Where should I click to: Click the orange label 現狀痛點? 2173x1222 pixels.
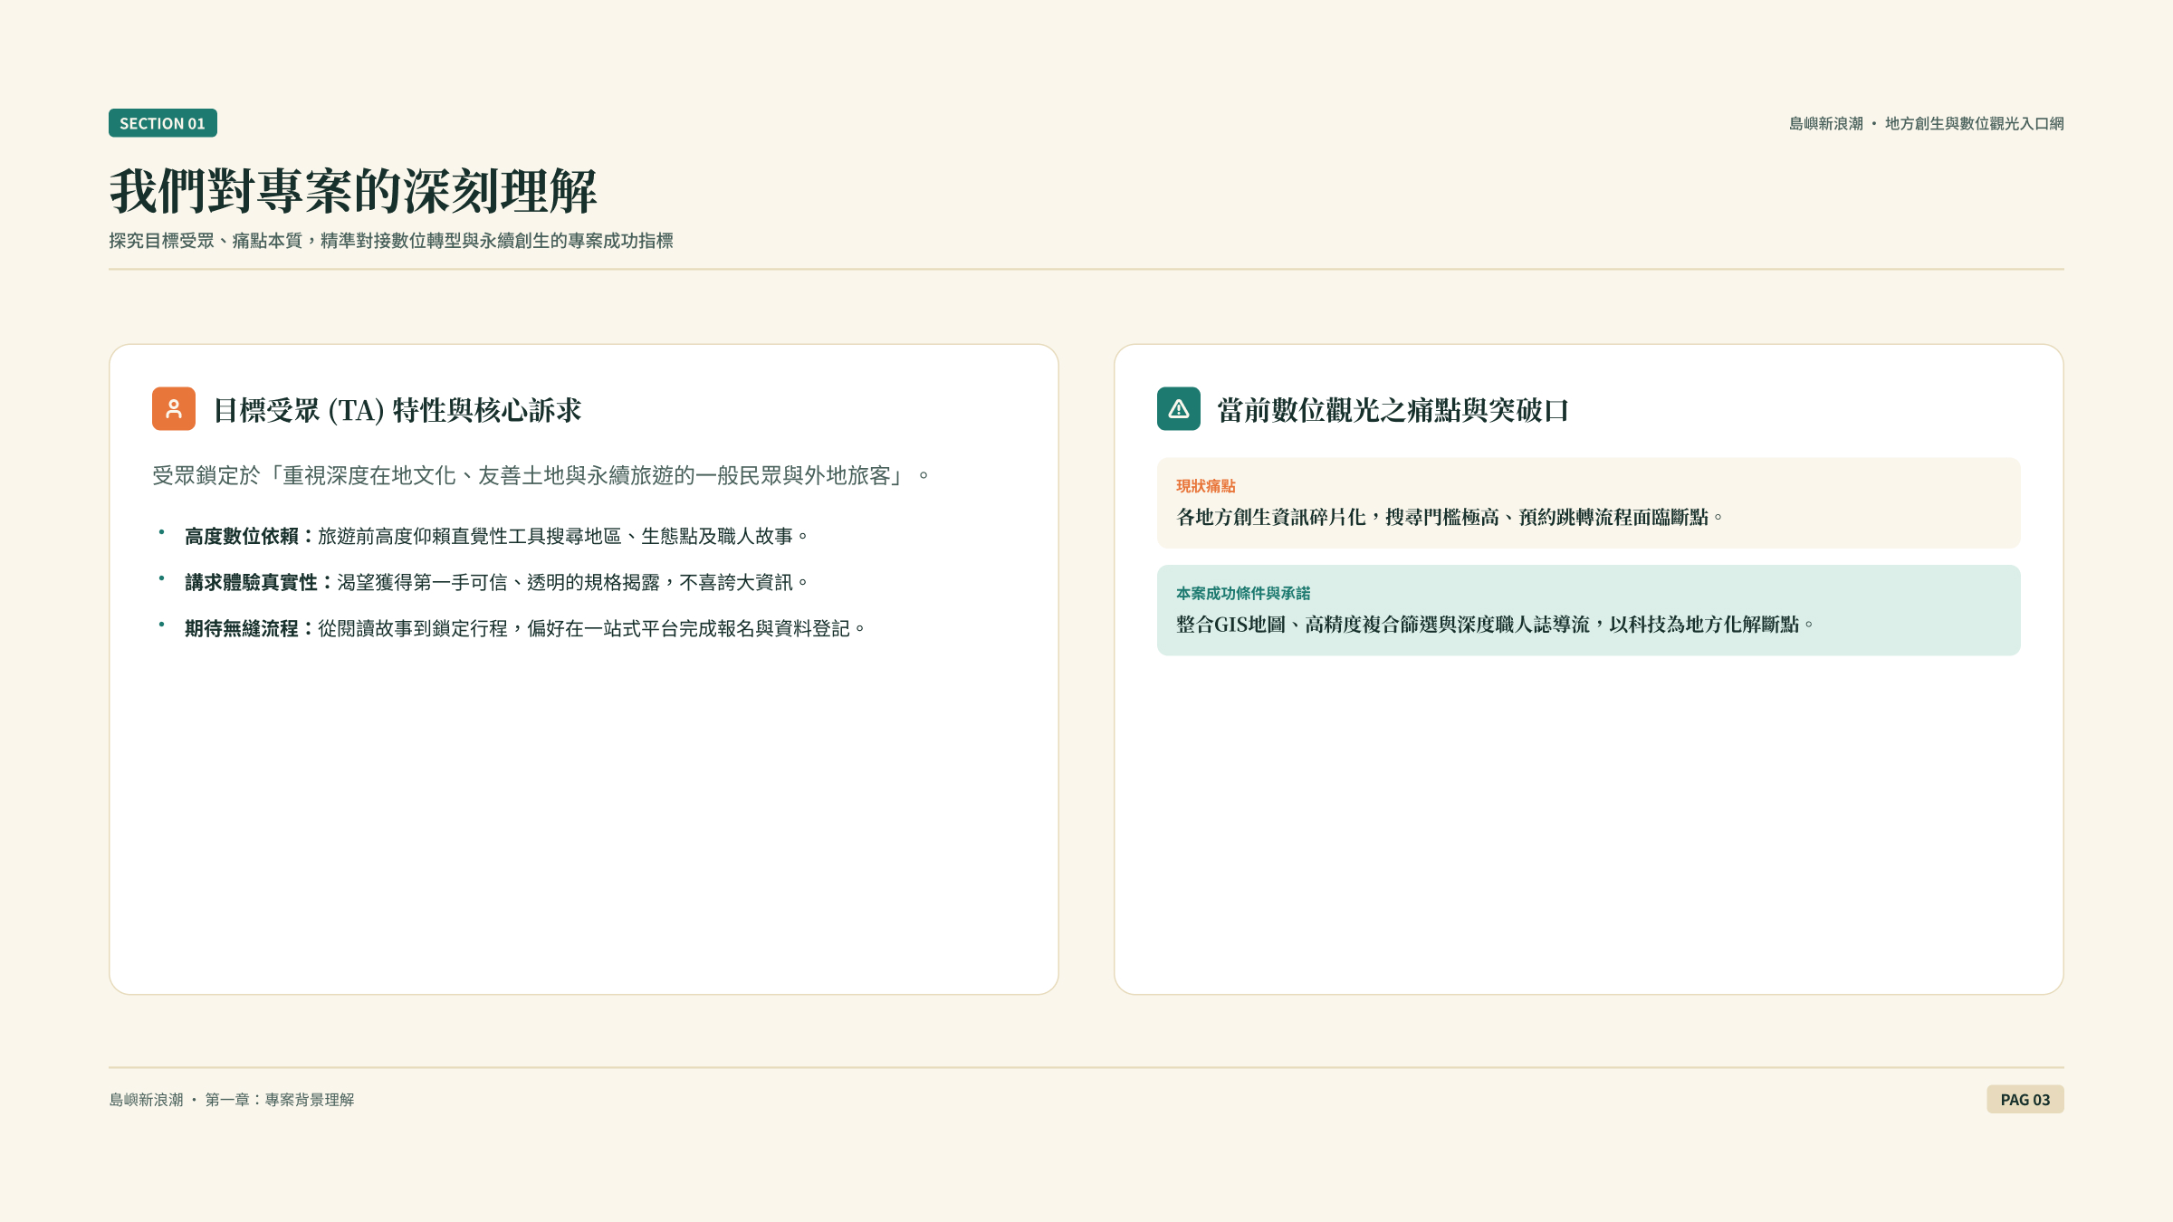(1206, 486)
